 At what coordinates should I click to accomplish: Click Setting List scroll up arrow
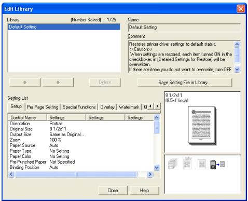click(157, 118)
